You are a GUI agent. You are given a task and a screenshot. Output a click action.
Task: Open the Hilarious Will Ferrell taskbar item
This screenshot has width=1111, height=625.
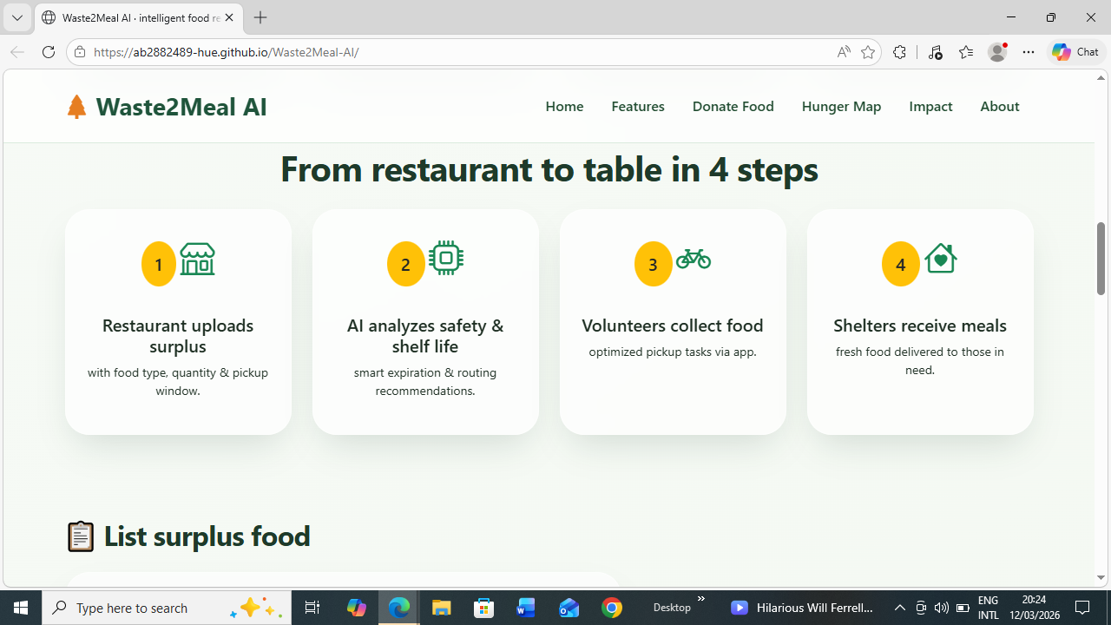(x=803, y=608)
